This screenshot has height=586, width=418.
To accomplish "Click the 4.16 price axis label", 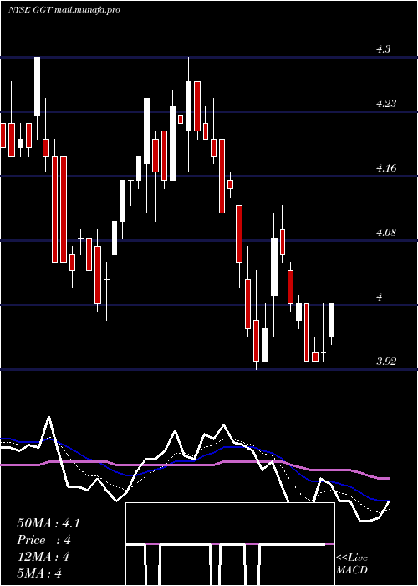I will point(386,168).
